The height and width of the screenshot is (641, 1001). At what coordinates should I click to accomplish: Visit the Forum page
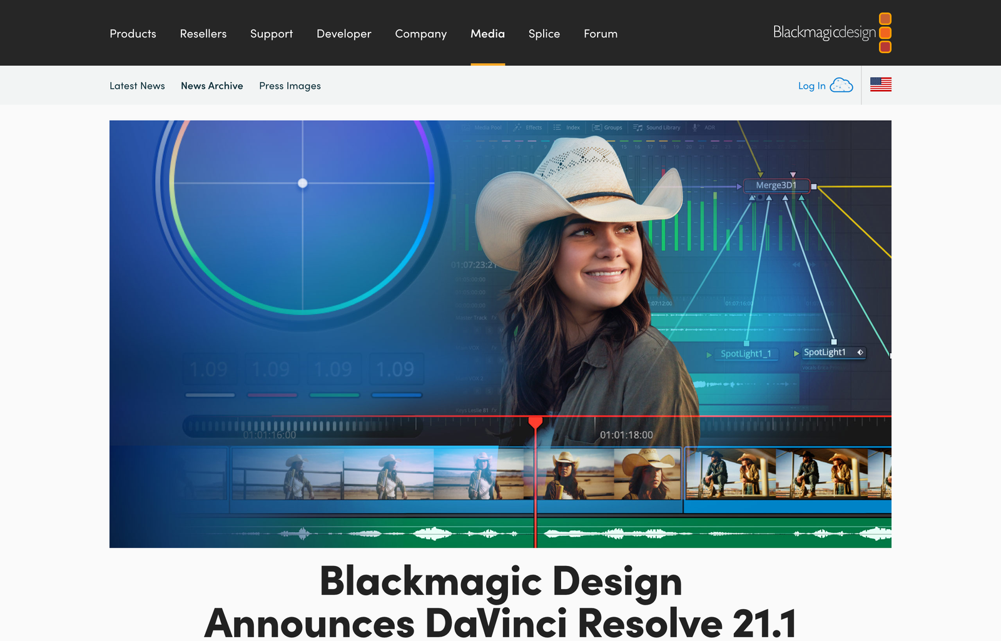(601, 34)
